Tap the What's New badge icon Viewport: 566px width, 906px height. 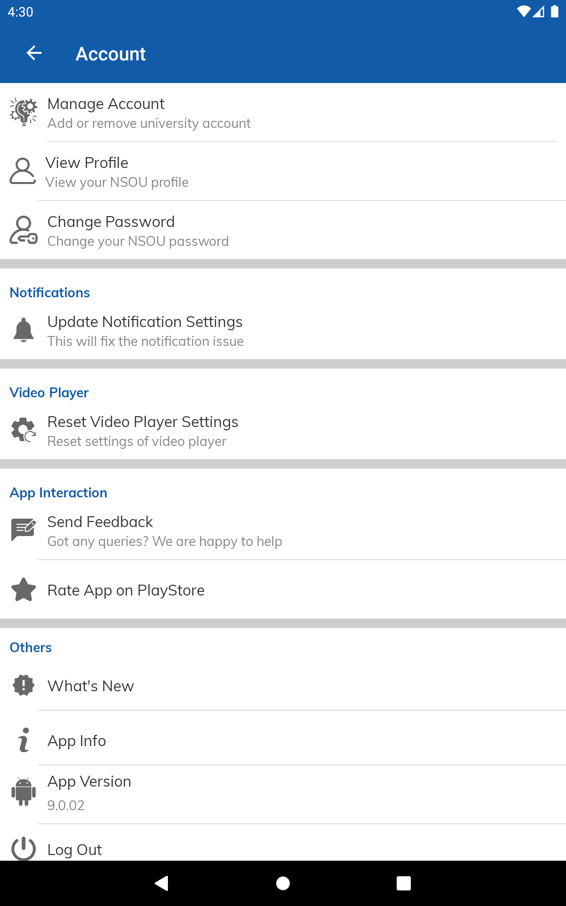pos(24,686)
